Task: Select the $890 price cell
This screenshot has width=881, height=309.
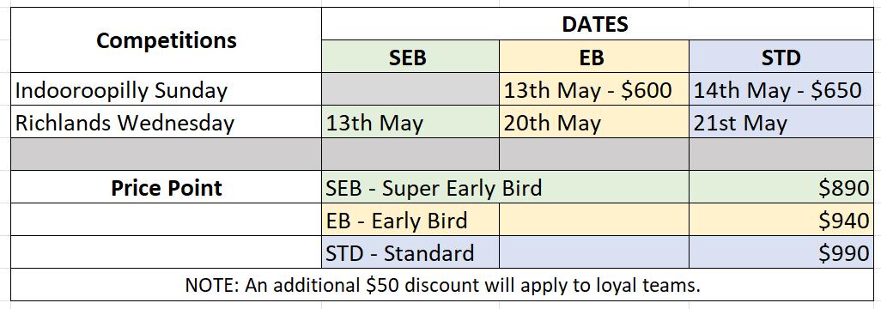Action: point(781,186)
